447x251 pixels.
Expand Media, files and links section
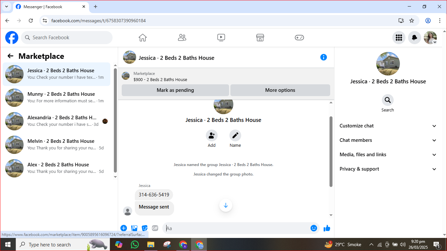point(388,155)
